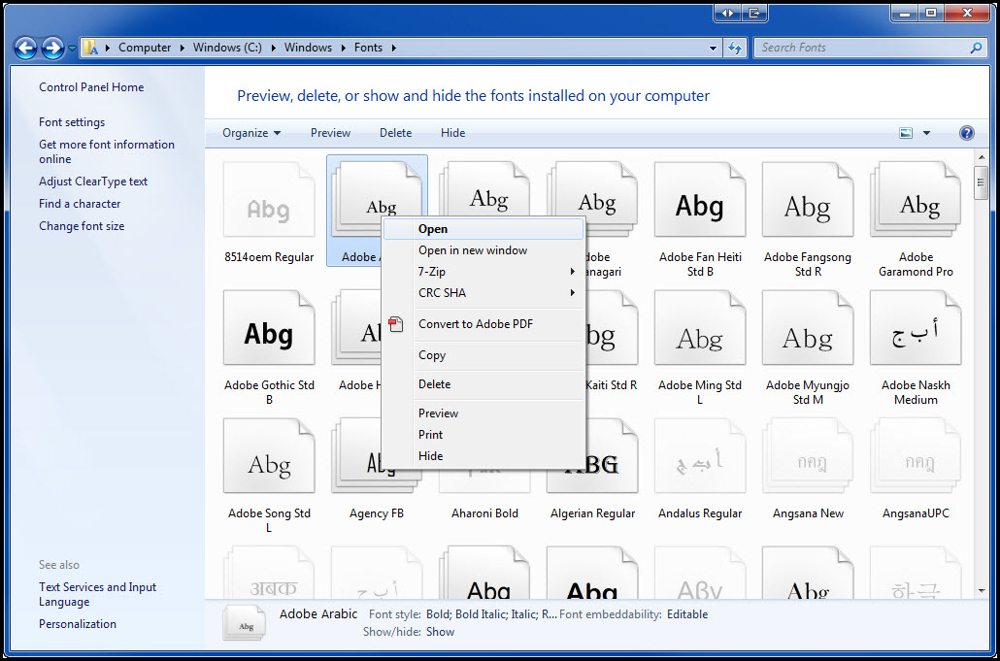
Task: Choose Copy from the context menu
Action: click(x=431, y=355)
